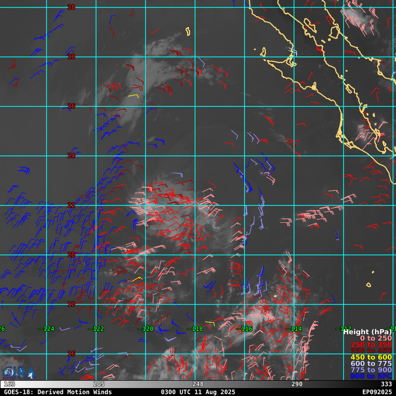This screenshot has height=396, width=396.
Task: Click the longitude label -118
Action: [x=195, y=329]
